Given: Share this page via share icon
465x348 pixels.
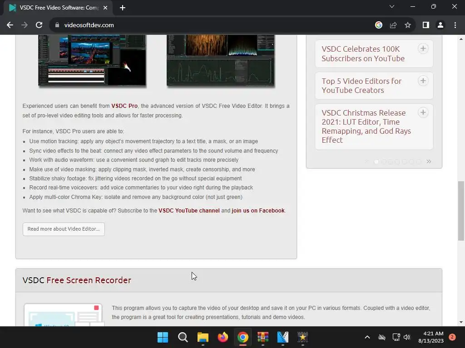Looking at the screenshot, I should click(x=393, y=25).
